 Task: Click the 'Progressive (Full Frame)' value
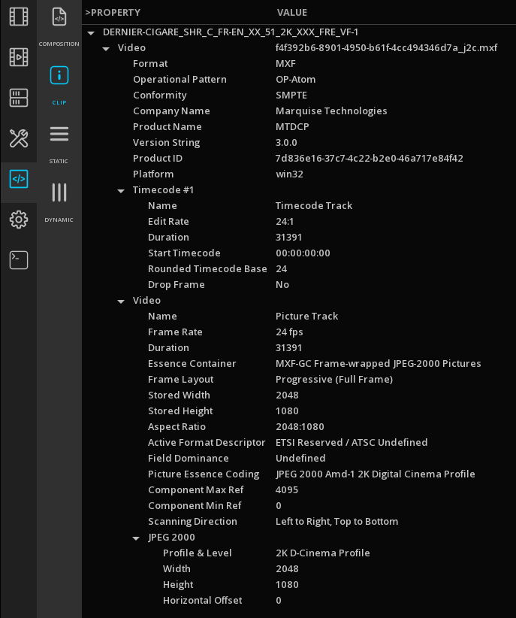pyautogui.click(x=334, y=380)
